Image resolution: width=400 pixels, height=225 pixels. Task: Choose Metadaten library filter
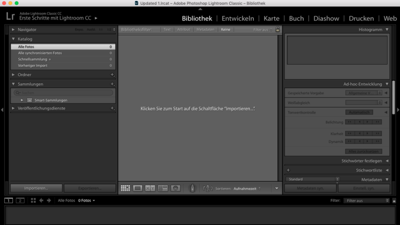point(205,30)
